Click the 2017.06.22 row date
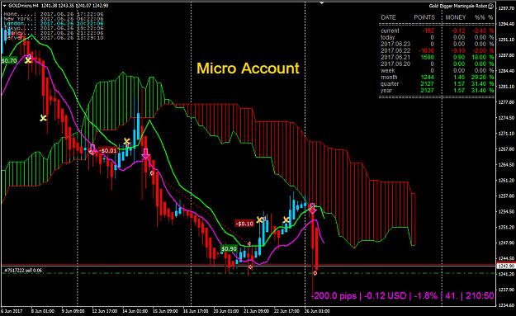Screen dimensions: 516x316 pos(395,50)
